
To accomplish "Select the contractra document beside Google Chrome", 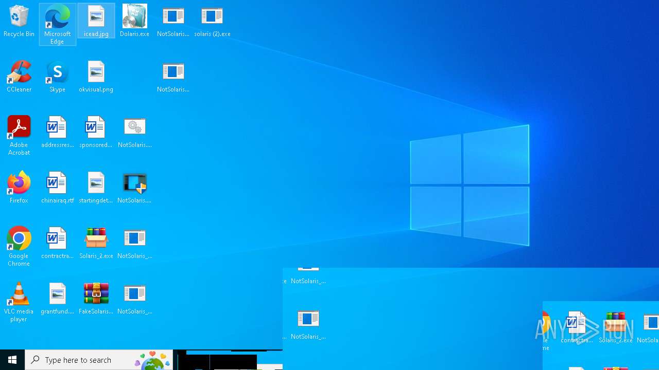I will (57, 244).
